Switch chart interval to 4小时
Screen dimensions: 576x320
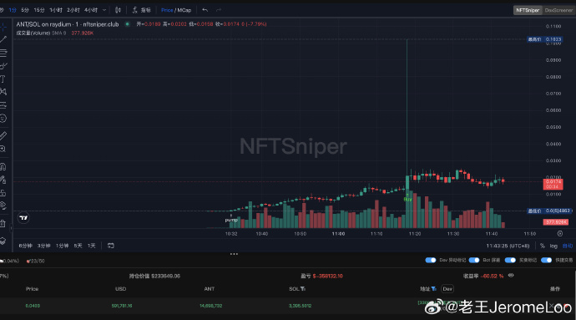click(x=91, y=10)
